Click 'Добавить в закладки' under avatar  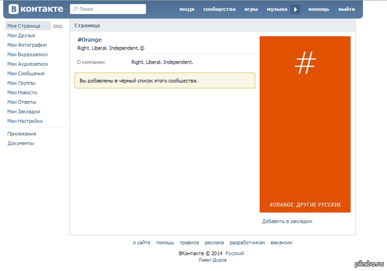point(287,221)
